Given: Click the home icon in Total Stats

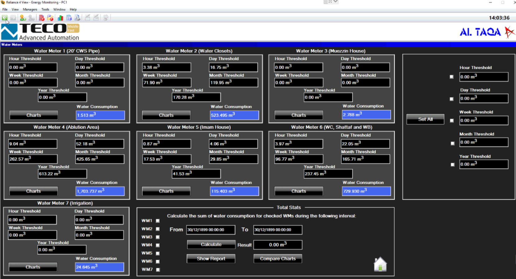Looking at the screenshot, I should 380,264.
